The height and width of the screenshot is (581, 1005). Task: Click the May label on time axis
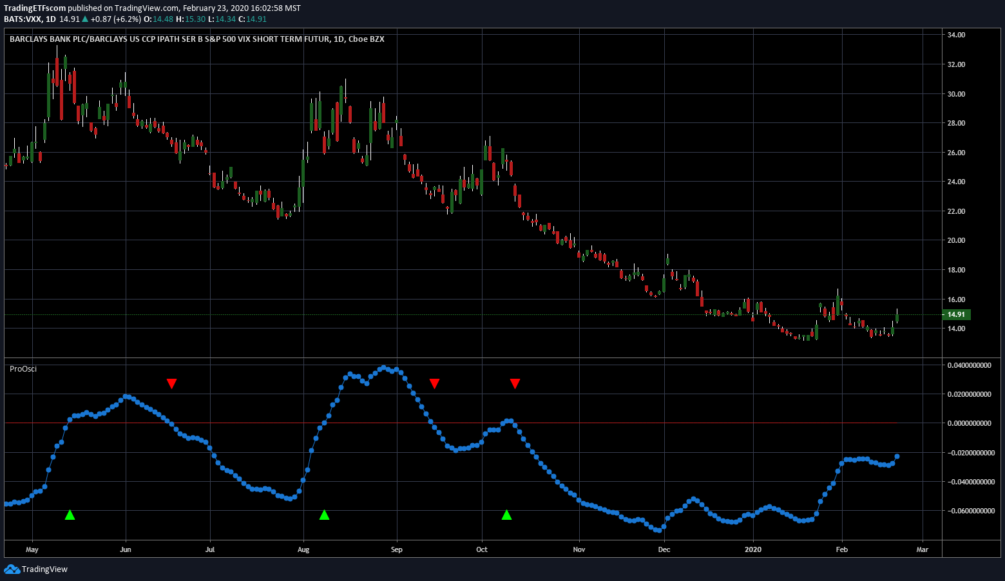point(32,549)
